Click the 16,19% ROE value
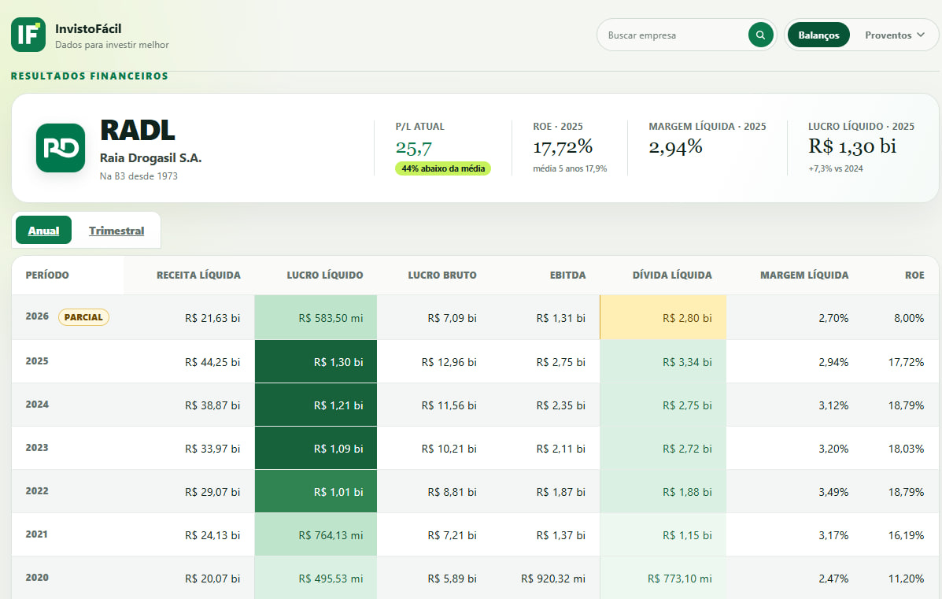Viewport: 942px width, 599px height. point(906,534)
